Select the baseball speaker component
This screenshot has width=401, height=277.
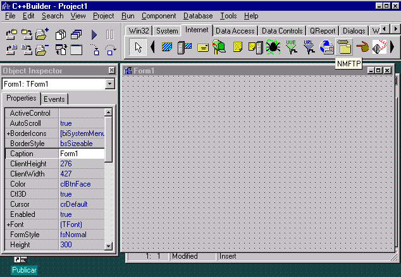pos(379,47)
